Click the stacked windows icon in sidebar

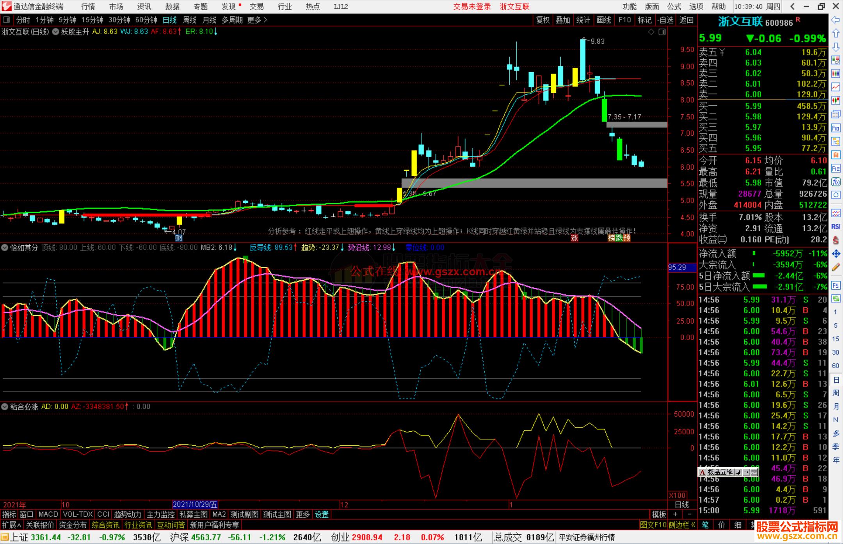(x=836, y=114)
